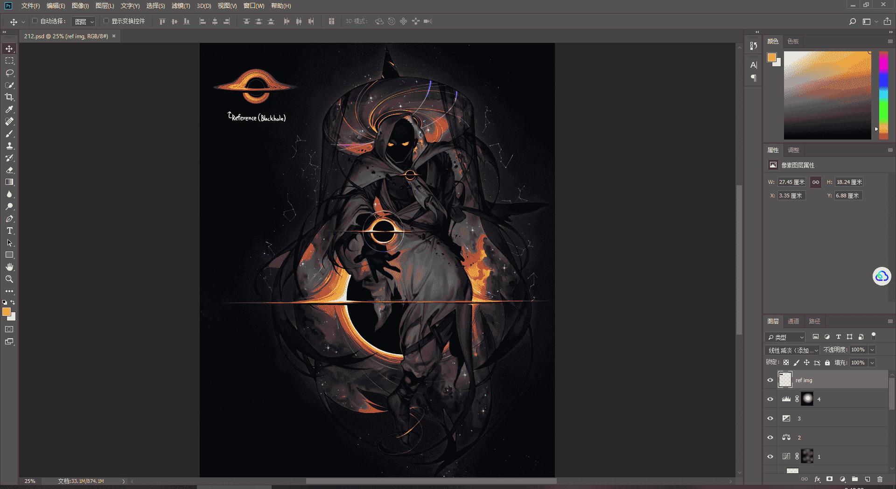Select the ref img layer thumbnail

tap(785, 380)
